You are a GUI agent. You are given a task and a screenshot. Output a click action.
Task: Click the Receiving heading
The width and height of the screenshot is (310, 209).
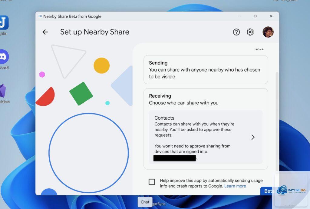point(160,96)
